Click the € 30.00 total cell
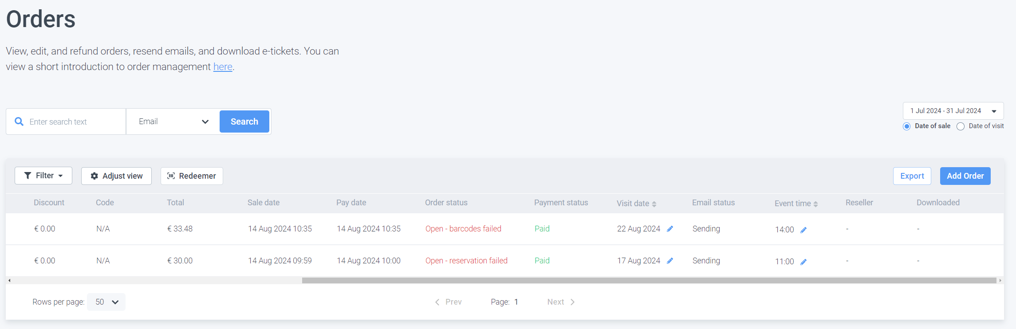 (180, 261)
